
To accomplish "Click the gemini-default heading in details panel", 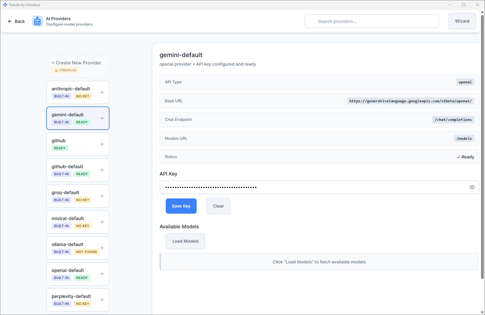I will [181, 55].
